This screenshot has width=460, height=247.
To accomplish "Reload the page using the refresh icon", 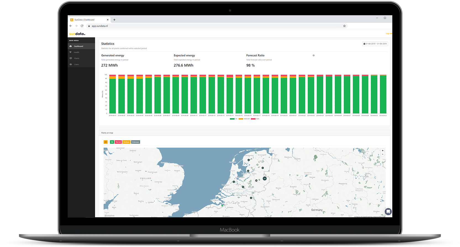I will pyautogui.click(x=82, y=26).
